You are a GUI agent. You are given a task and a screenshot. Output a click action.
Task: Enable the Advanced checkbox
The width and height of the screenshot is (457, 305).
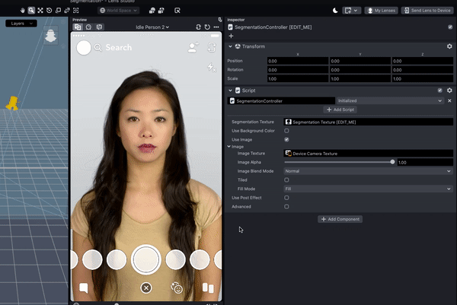(286, 207)
